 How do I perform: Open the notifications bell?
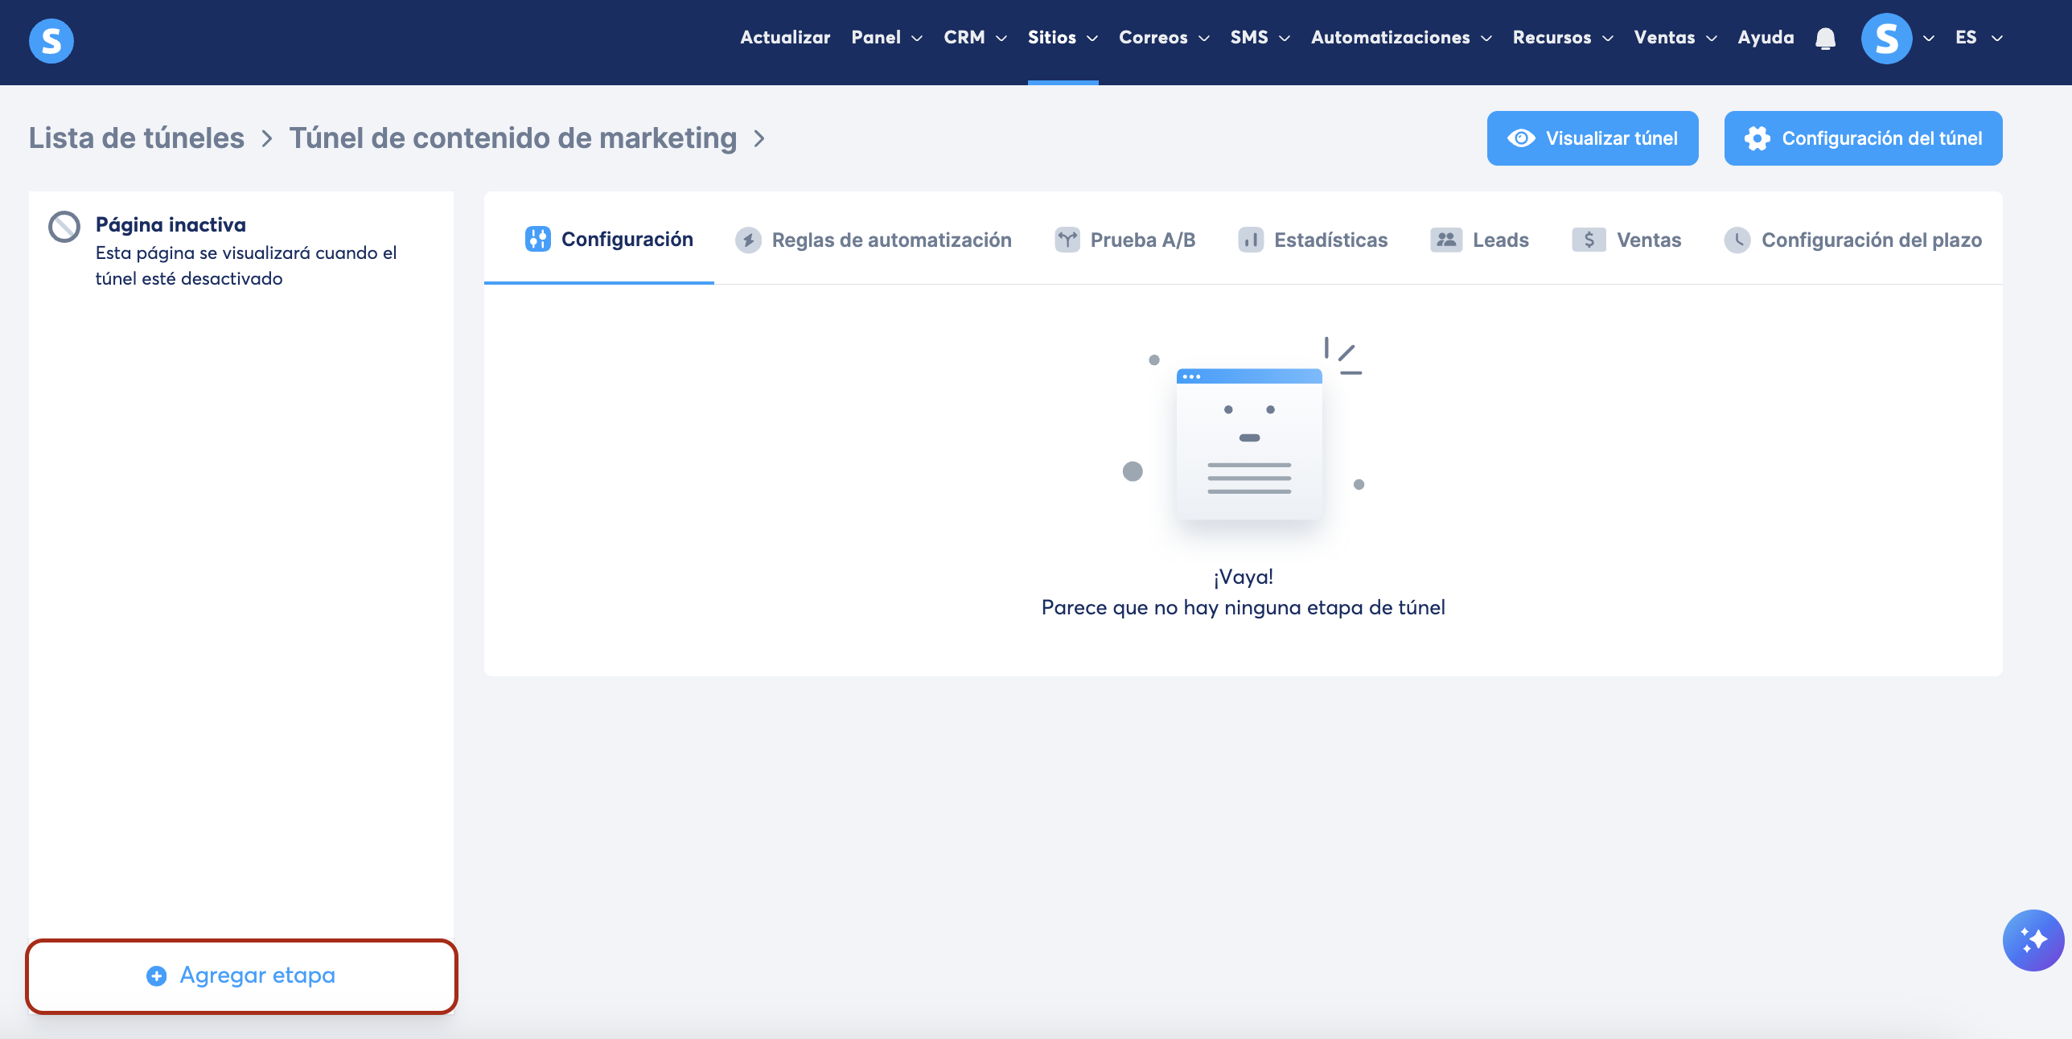(x=1826, y=39)
